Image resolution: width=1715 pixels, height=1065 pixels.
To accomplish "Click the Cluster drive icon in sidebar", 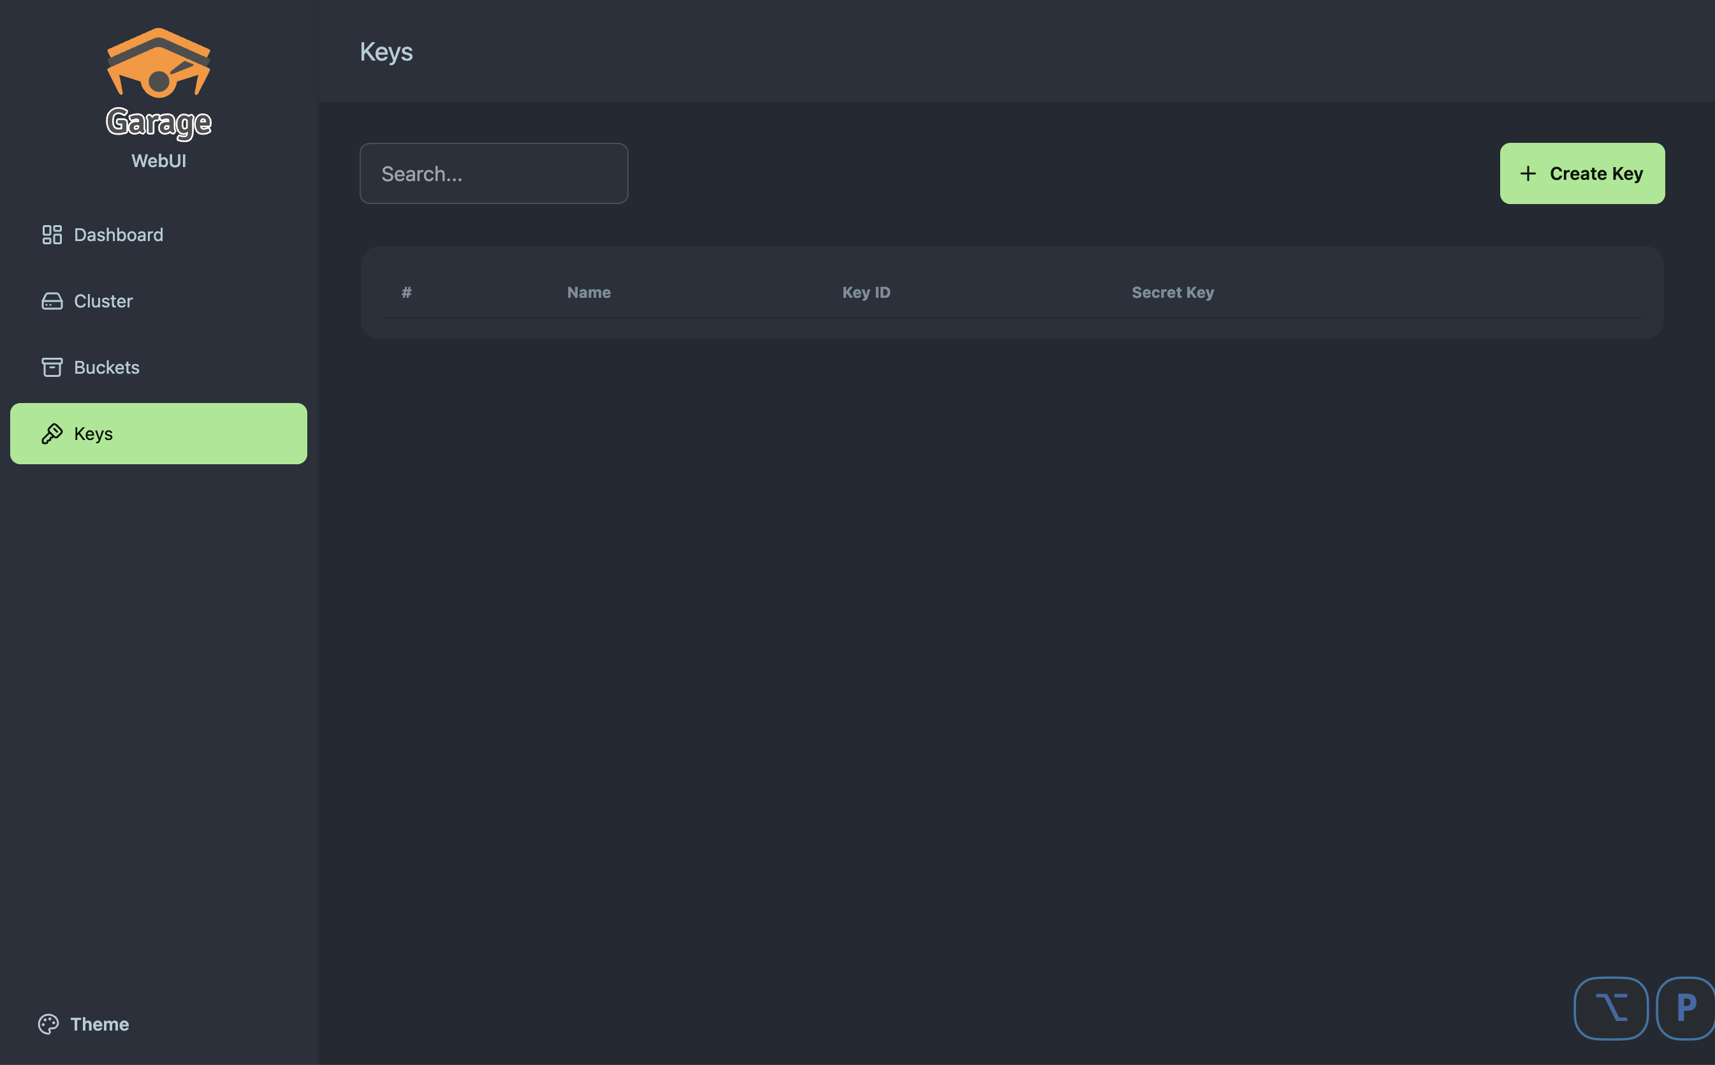I will (52, 302).
